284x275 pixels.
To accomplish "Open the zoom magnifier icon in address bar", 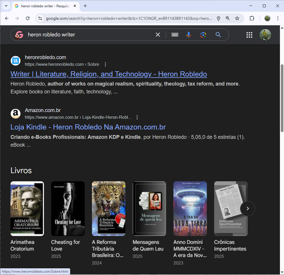I will click(x=228, y=18).
